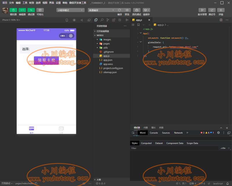Click the simulator device rotate phone icon
Viewport: 232px width, 186px height.
click(67, 20)
